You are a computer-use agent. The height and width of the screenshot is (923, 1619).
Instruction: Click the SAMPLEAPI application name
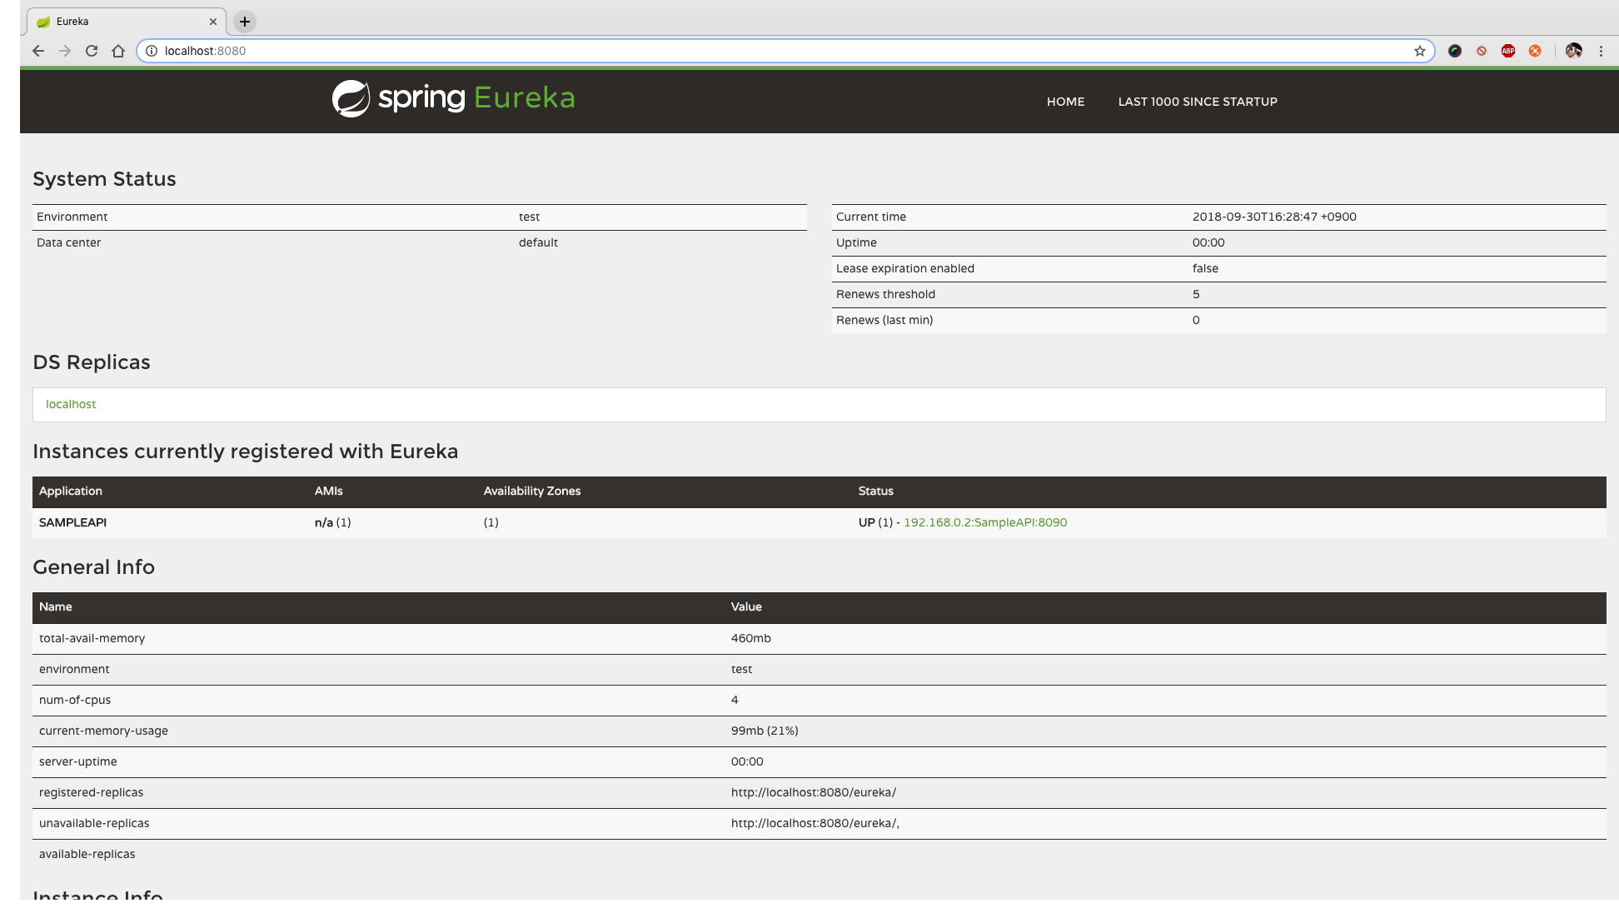(x=72, y=522)
